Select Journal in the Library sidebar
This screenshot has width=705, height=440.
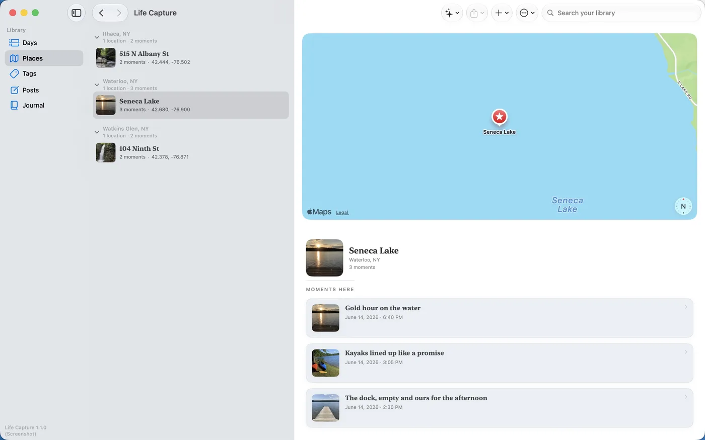pos(44,106)
